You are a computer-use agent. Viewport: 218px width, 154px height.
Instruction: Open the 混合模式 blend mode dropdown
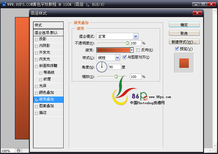135,37
